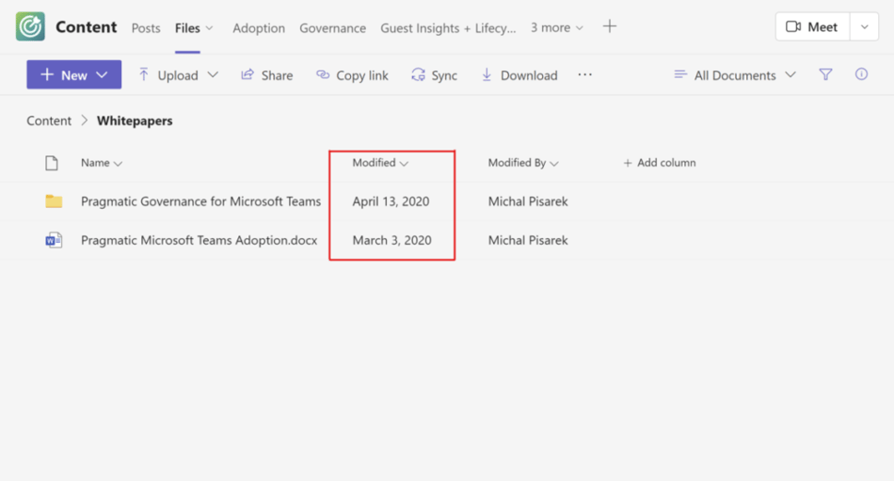Image resolution: width=894 pixels, height=481 pixels.
Task: Open Modified column header menu
Action: point(380,163)
